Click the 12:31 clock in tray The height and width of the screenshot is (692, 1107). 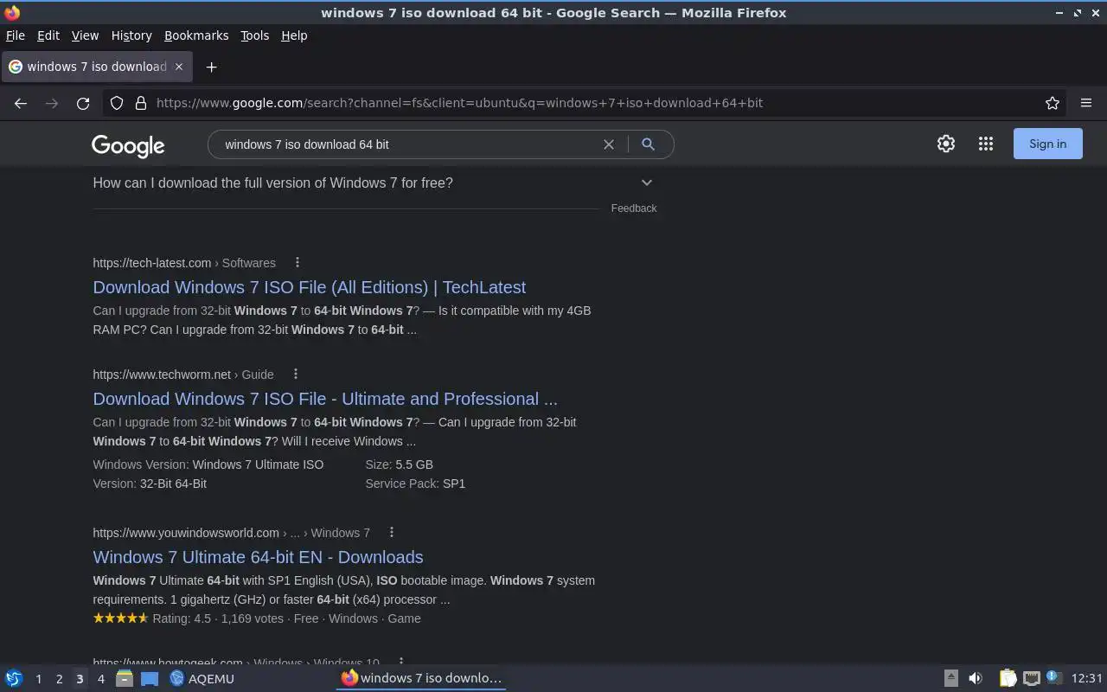click(1086, 678)
